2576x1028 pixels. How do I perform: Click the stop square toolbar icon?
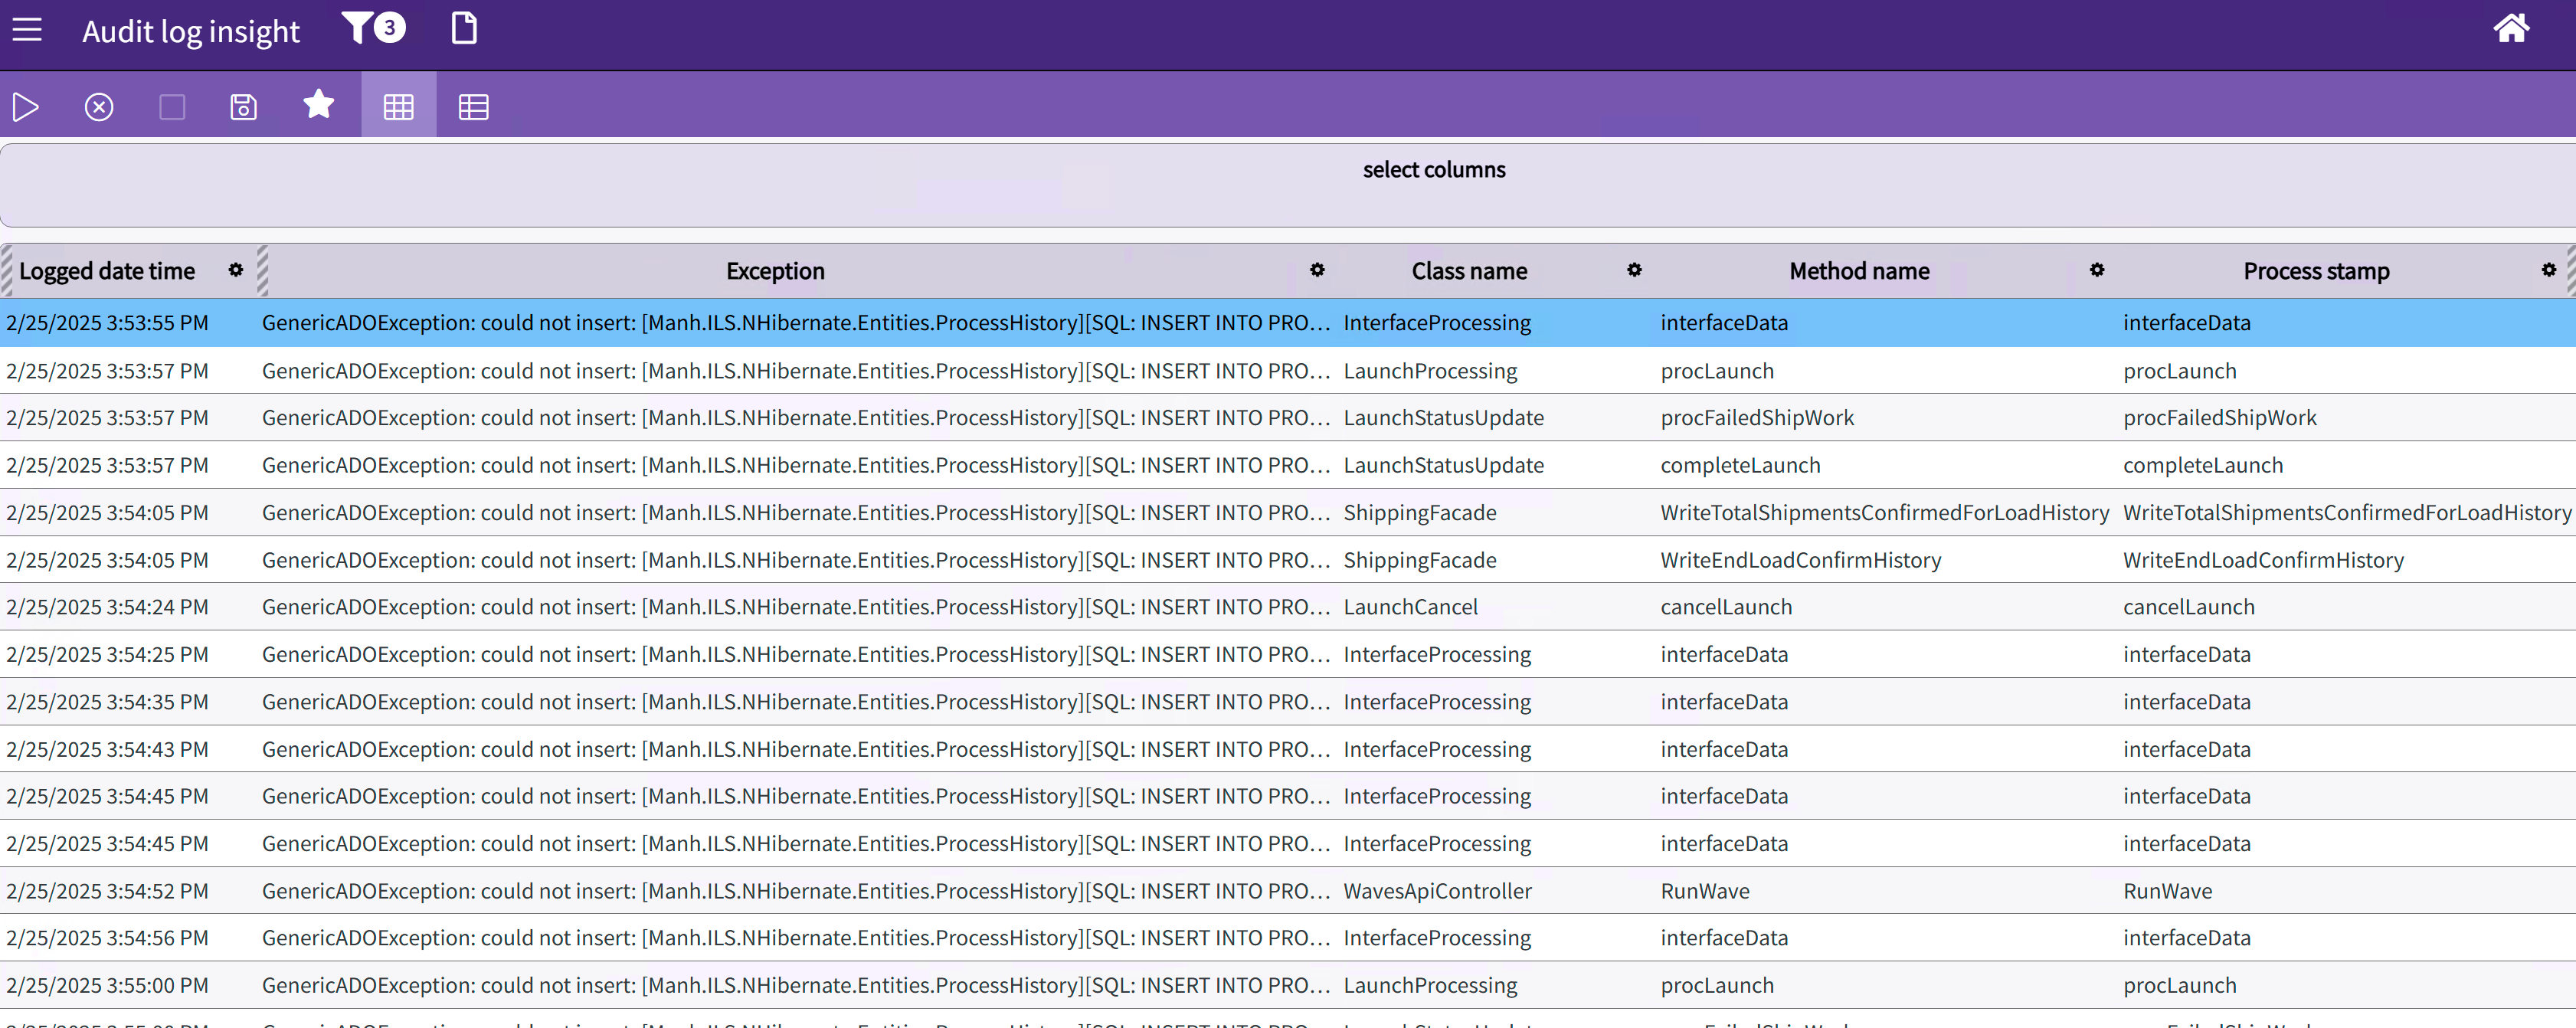(172, 106)
